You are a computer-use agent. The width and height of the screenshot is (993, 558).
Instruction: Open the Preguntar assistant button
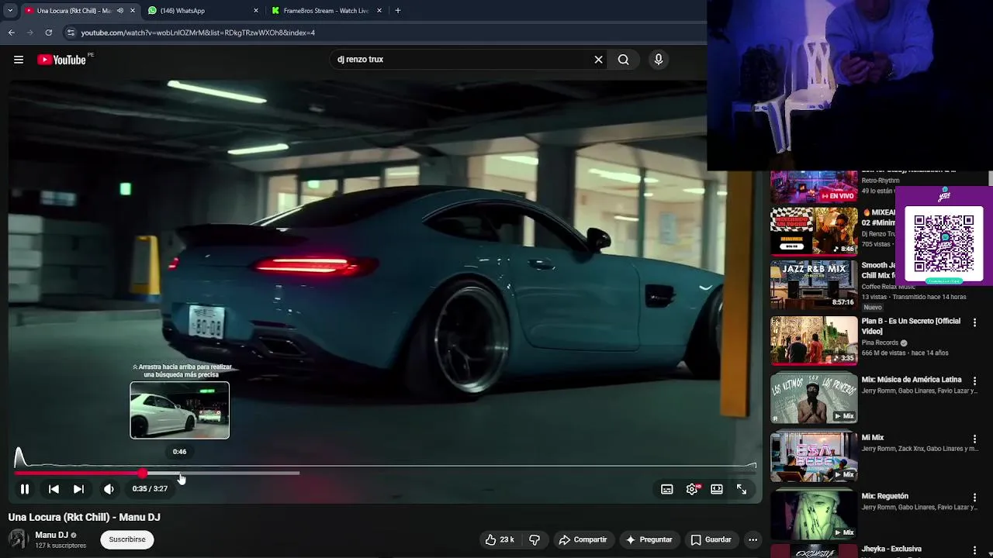pyautogui.click(x=649, y=539)
